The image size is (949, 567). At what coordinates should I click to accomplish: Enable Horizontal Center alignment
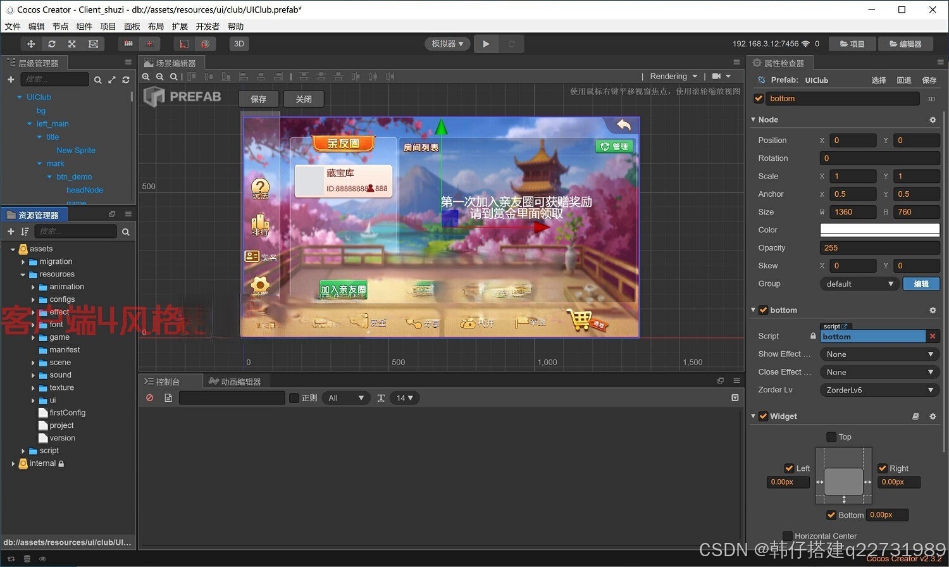coord(788,536)
